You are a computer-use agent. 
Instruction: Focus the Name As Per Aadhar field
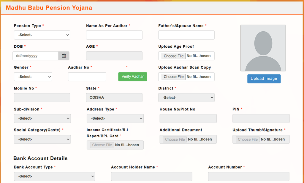pyautogui.click(x=114, y=35)
